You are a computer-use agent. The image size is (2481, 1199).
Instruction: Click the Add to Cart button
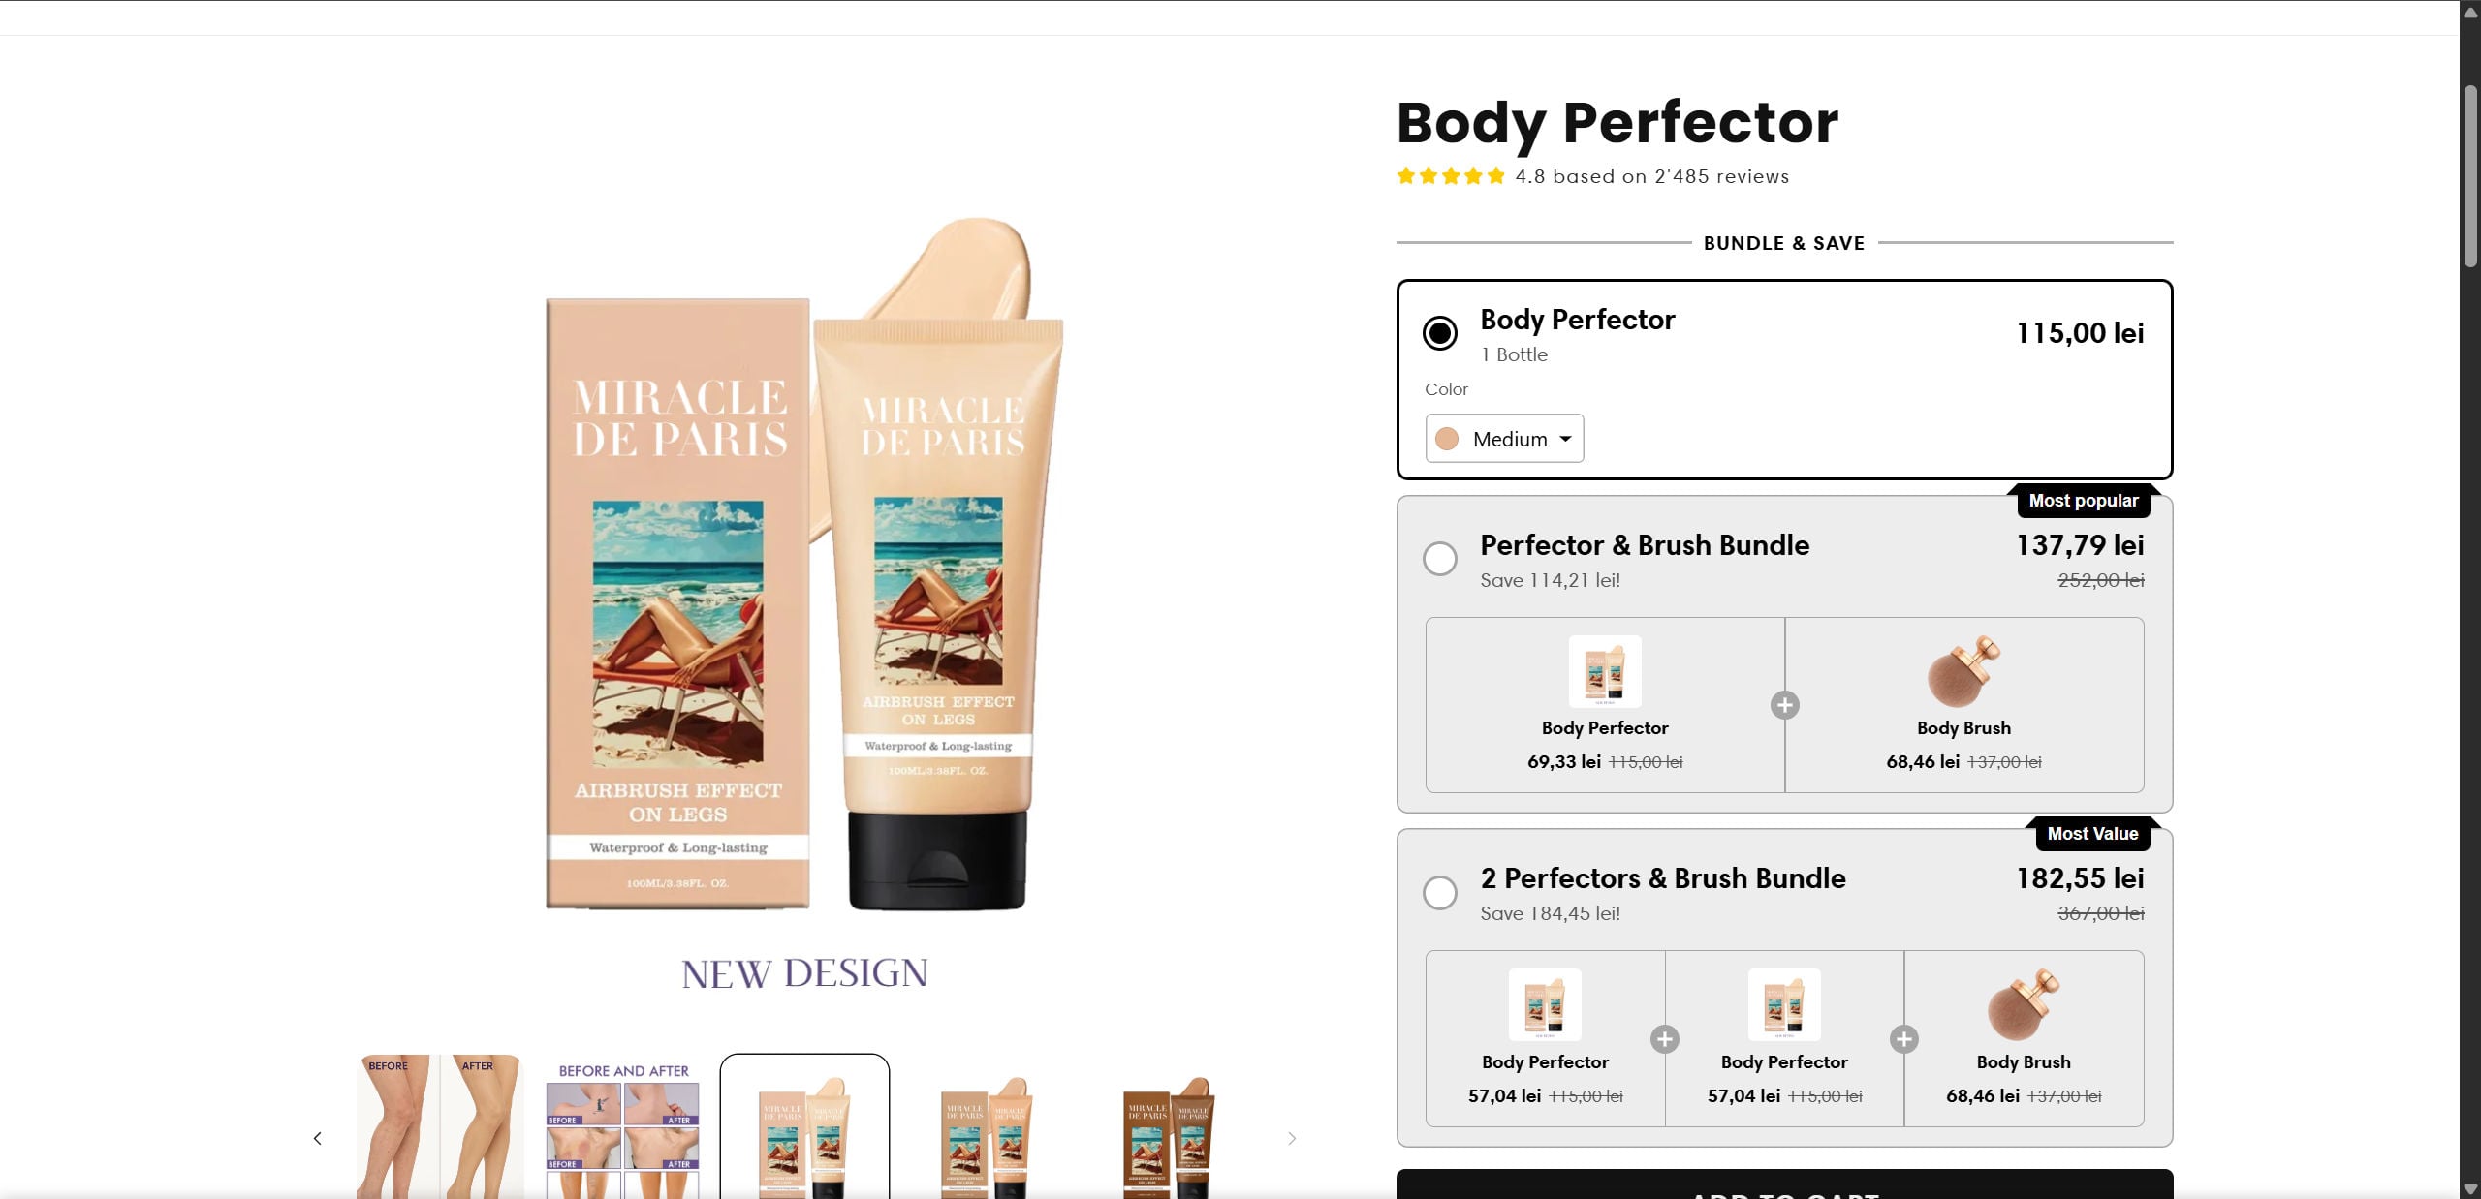(x=1784, y=1187)
